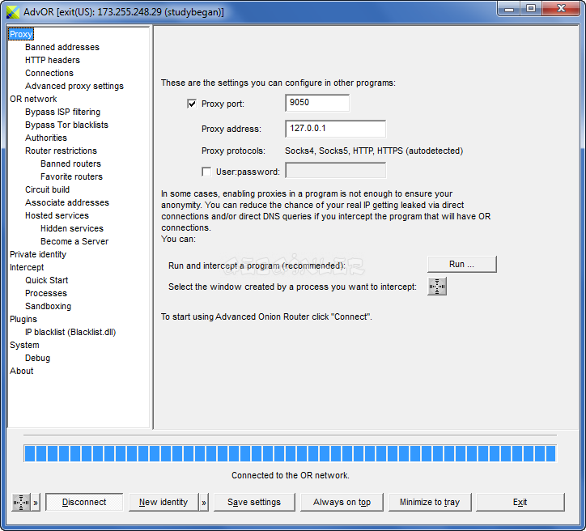Request a New identity
The image size is (586, 531).
tap(163, 502)
